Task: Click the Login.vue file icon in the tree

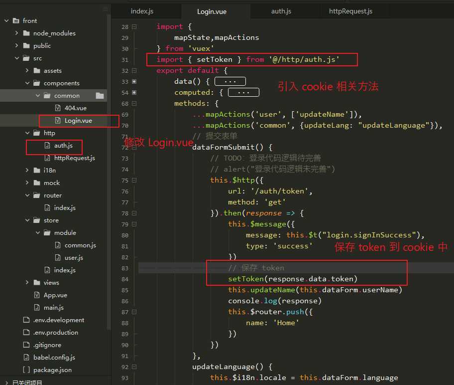Action: [x=58, y=120]
